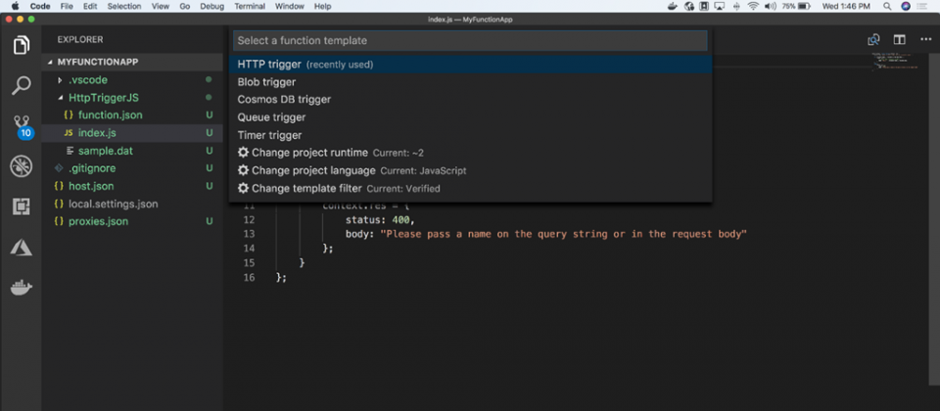Open the Explorer view in activity bar
This screenshot has width=940, height=411.
[x=21, y=45]
